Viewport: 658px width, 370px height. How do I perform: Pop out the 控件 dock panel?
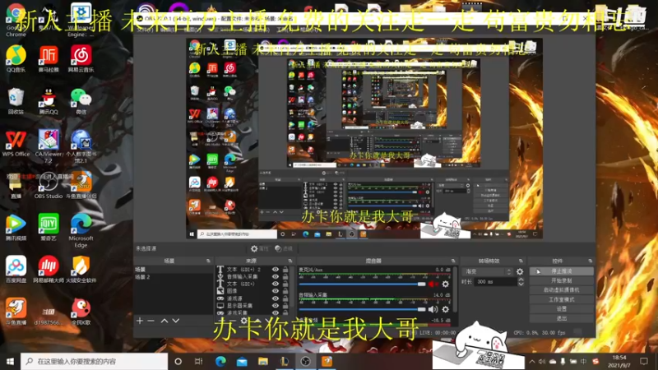tap(590, 261)
